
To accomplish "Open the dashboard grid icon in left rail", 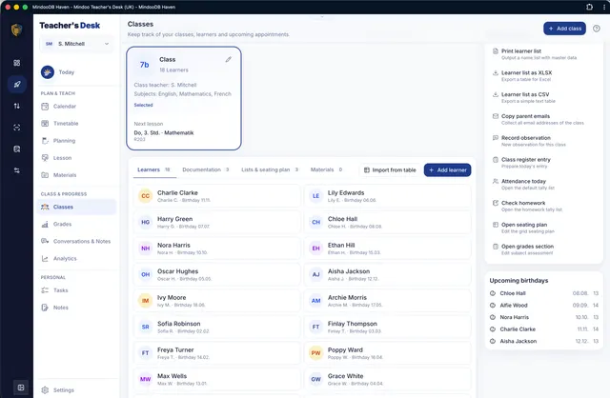I will pos(17,63).
